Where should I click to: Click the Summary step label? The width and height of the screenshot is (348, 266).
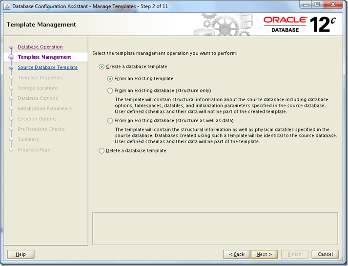click(x=28, y=139)
